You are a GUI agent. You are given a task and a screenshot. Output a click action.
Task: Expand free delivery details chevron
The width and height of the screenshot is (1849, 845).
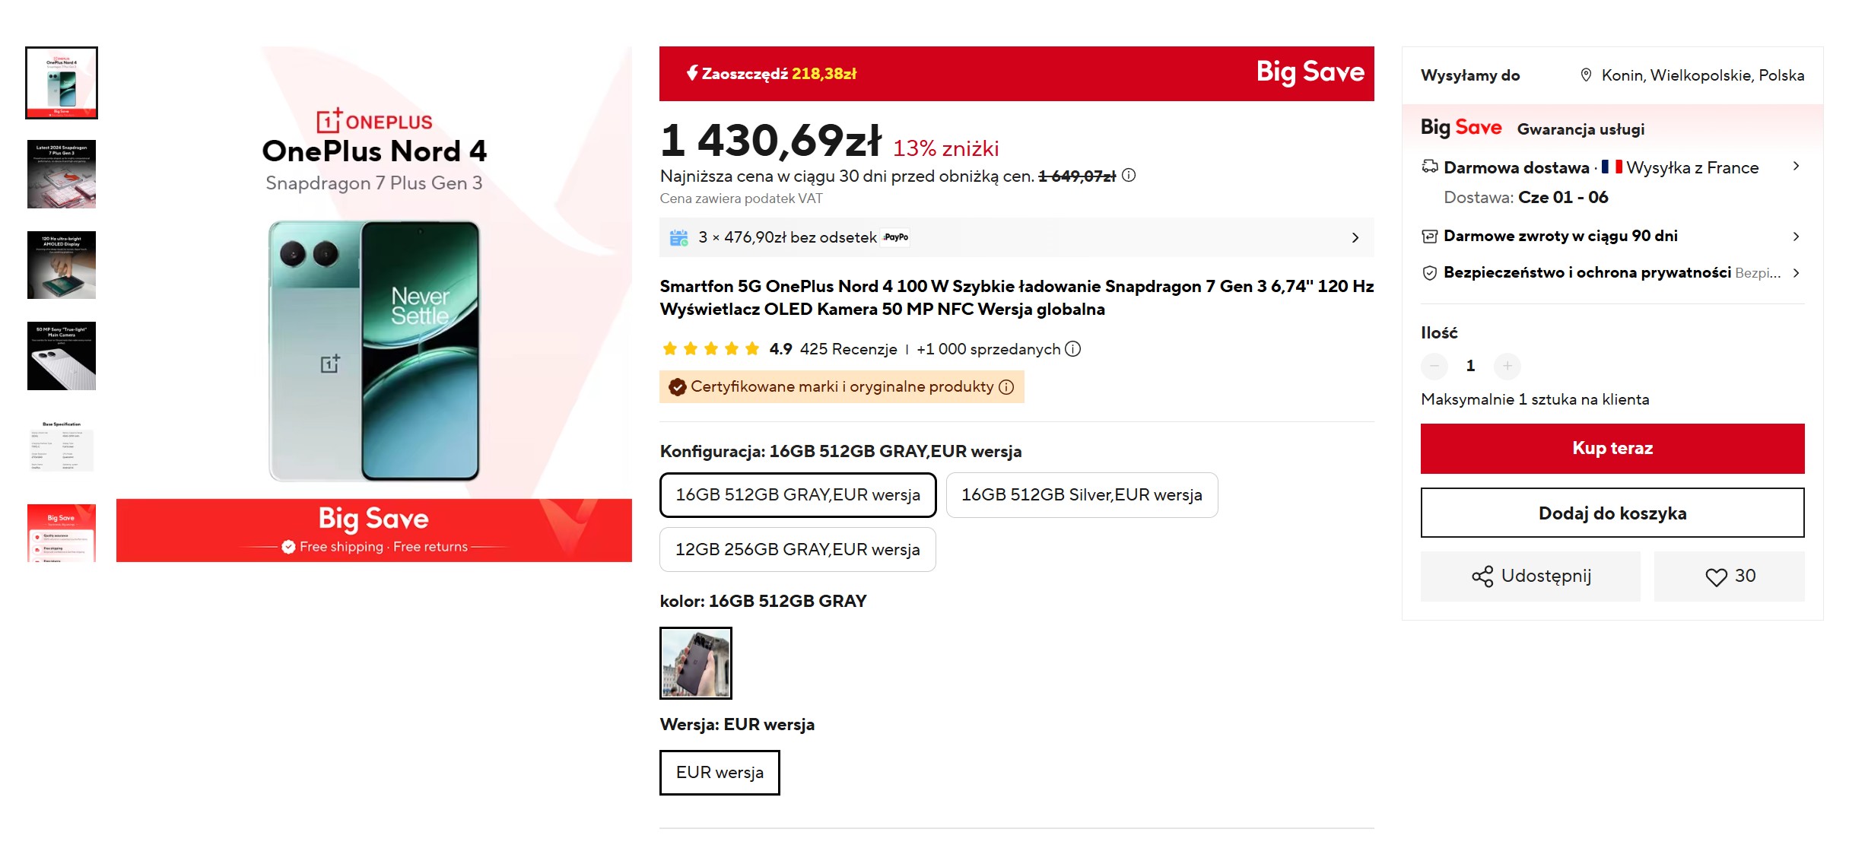pyautogui.click(x=1796, y=167)
